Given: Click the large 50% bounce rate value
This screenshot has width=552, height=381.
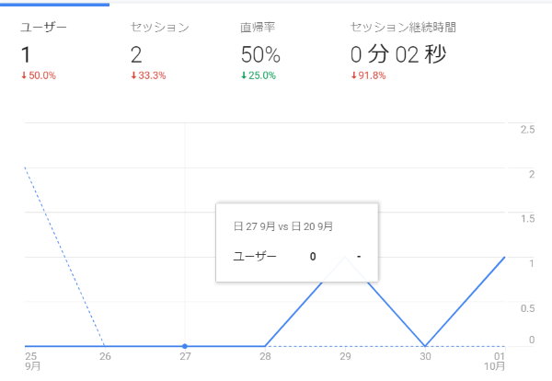Looking at the screenshot, I should pos(260,54).
